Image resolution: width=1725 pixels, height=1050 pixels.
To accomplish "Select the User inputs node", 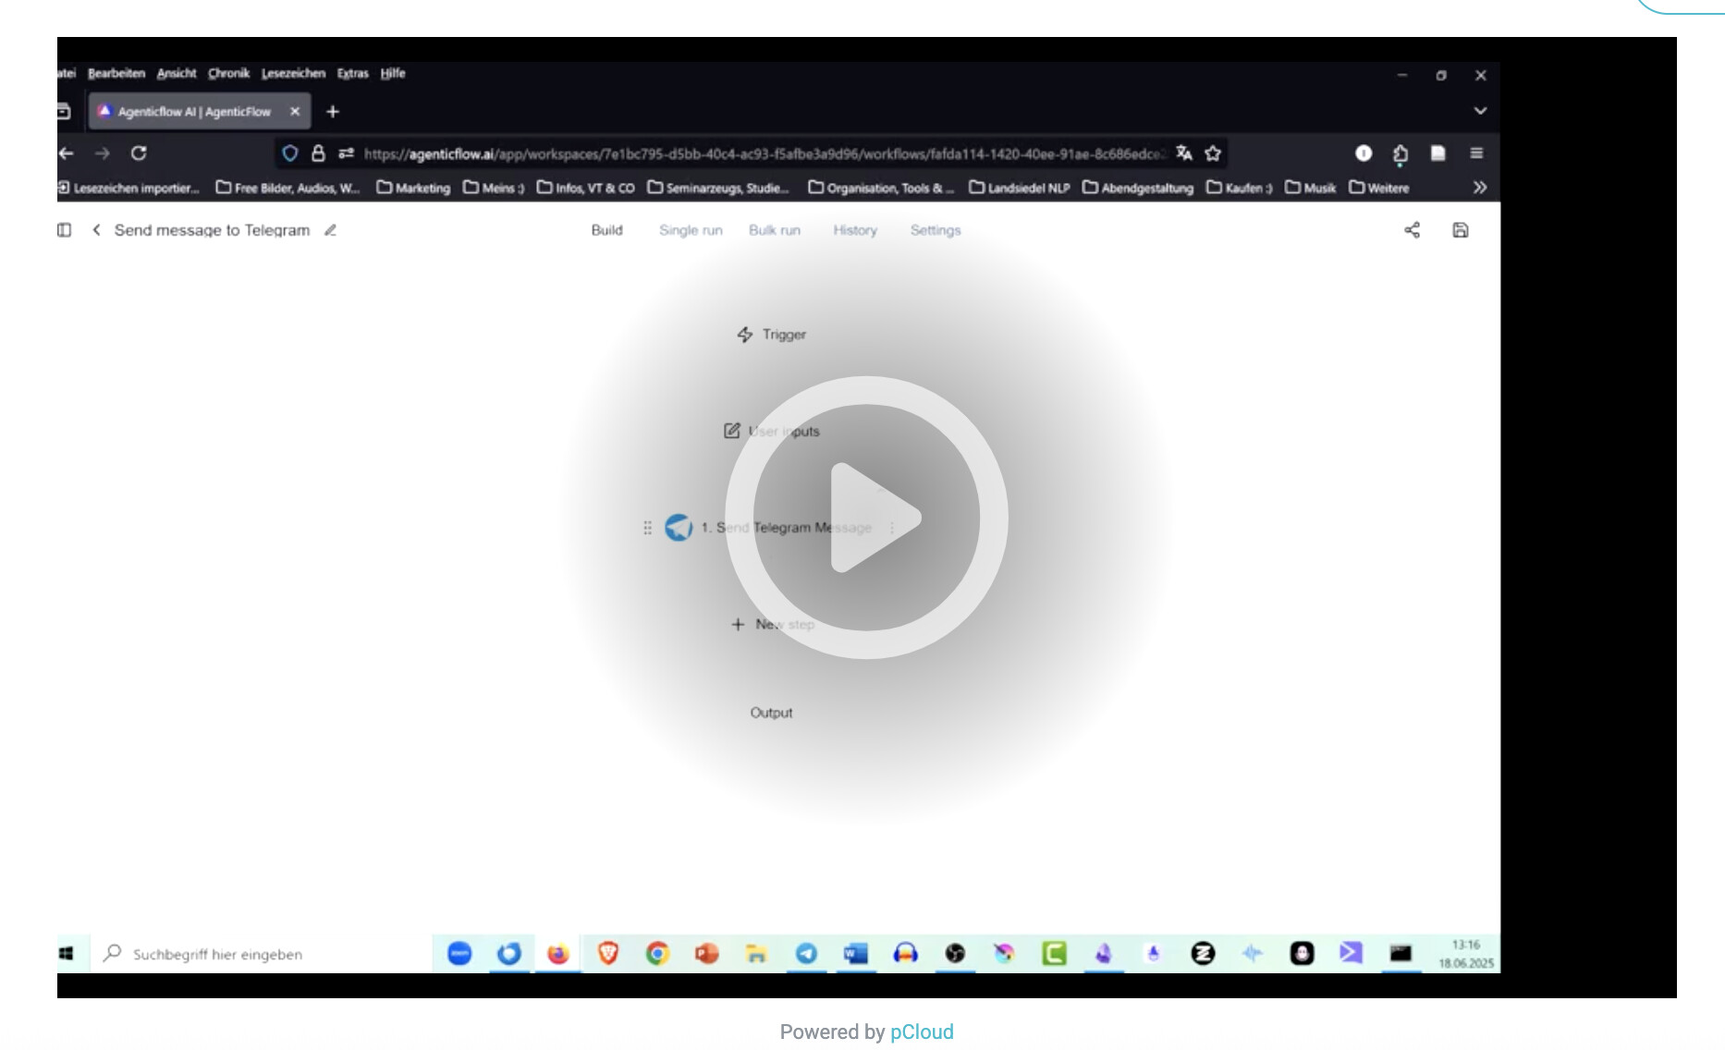I will (x=772, y=431).
